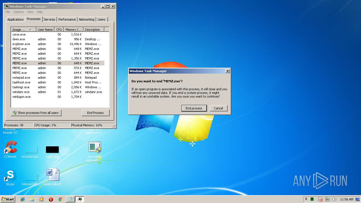
Task: Select the MEMZ.exe row using 1,356 K
Action: pyautogui.click(x=58, y=58)
